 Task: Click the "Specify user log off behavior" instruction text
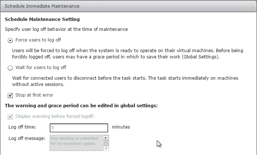(x=66, y=29)
